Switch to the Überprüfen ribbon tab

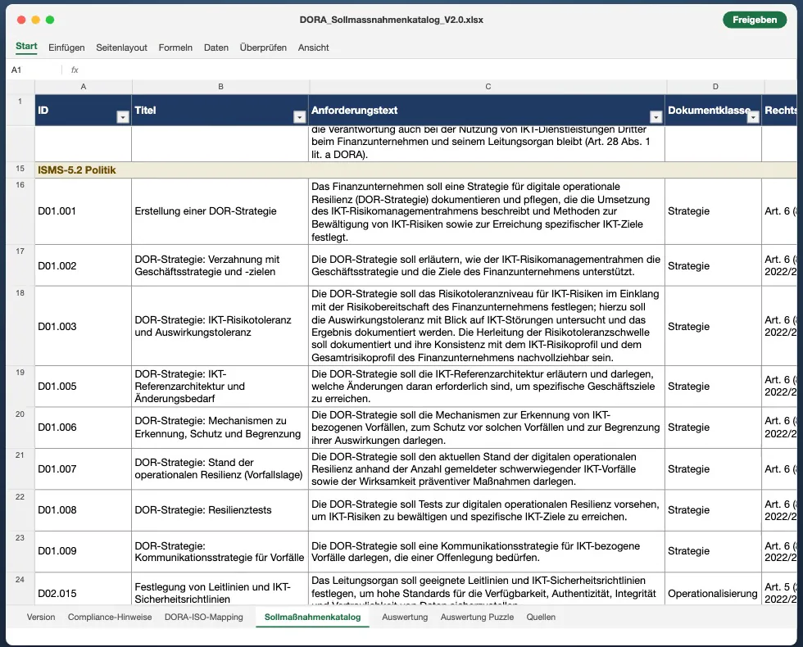pos(263,48)
